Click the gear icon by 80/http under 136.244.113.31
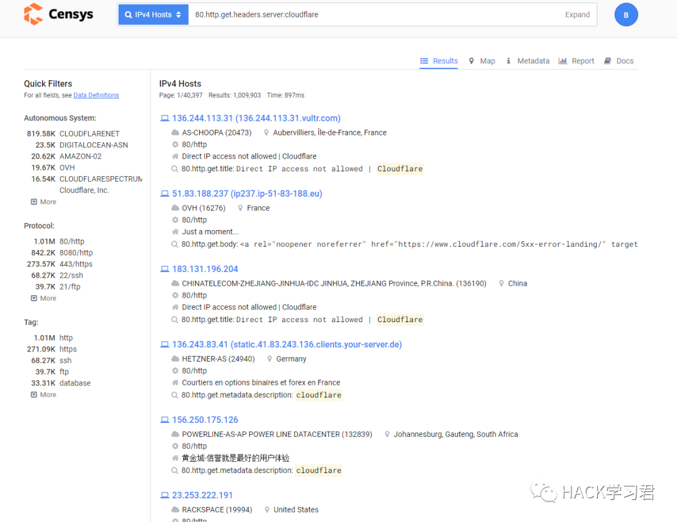Image resolution: width=677 pixels, height=522 pixels. (x=176, y=144)
